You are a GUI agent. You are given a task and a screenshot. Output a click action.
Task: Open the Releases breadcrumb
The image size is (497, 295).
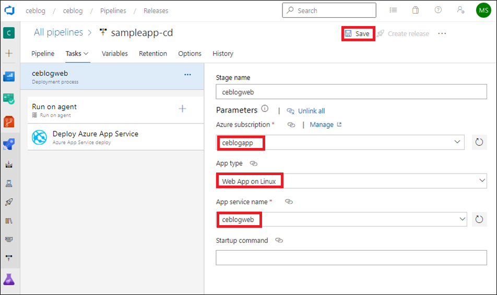(156, 11)
